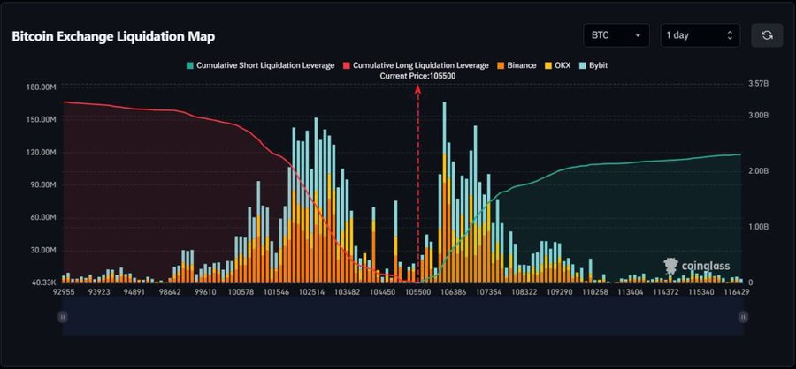796x369 pixels.
Task: Click the 105500 price axis label
Action: click(x=417, y=292)
